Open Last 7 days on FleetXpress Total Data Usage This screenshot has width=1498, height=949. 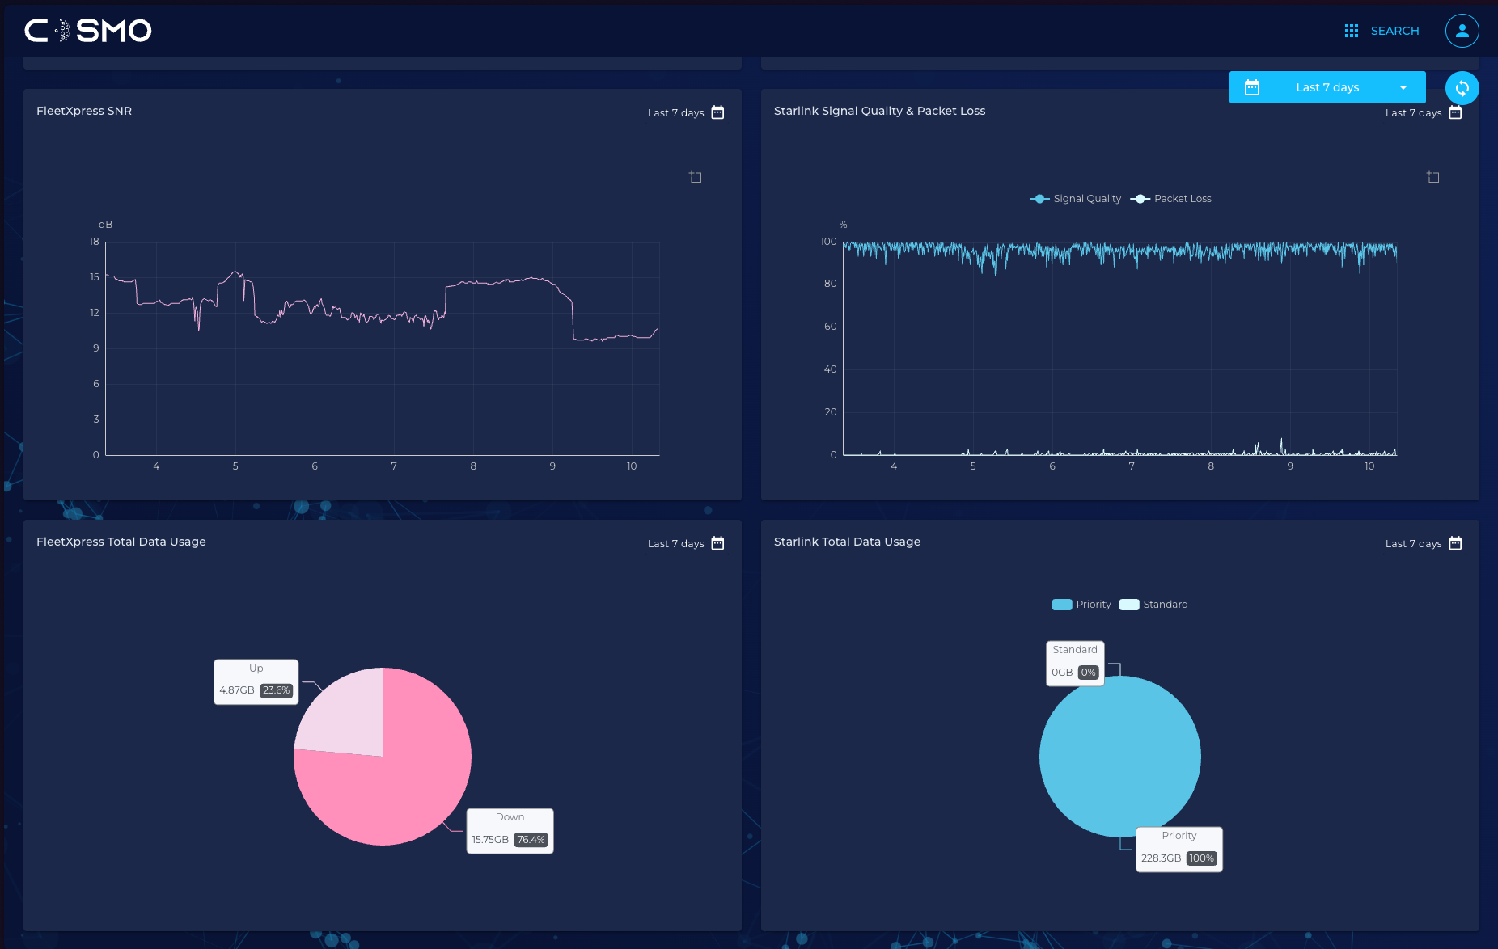(x=675, y=544)
